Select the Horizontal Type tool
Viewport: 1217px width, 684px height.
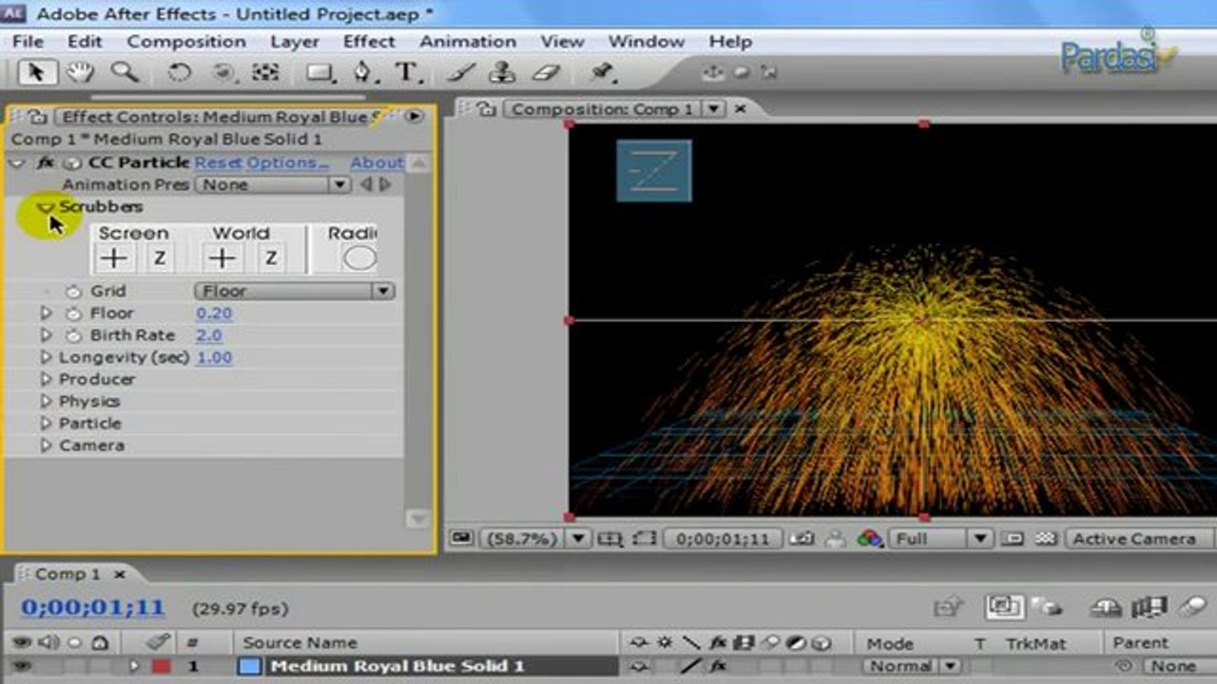coord(407,73)
